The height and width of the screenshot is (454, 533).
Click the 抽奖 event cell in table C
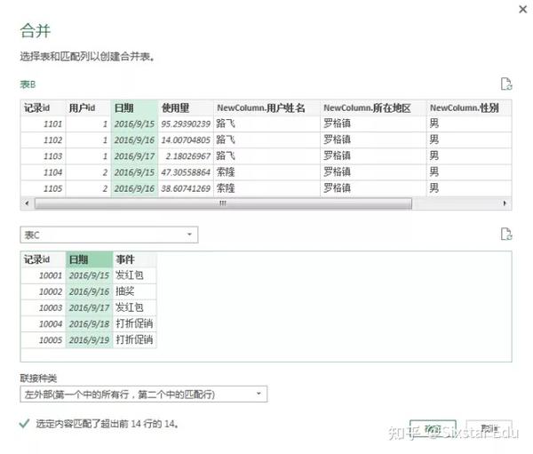(135, 291)
